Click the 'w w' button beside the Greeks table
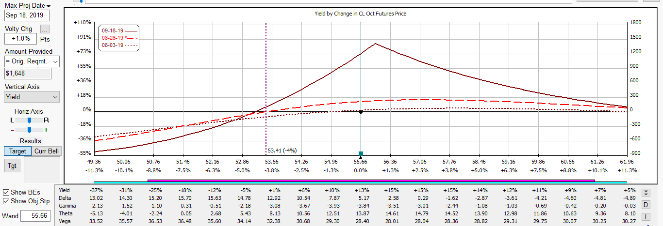Screen dimensions: 663x226 coord(646,193)
